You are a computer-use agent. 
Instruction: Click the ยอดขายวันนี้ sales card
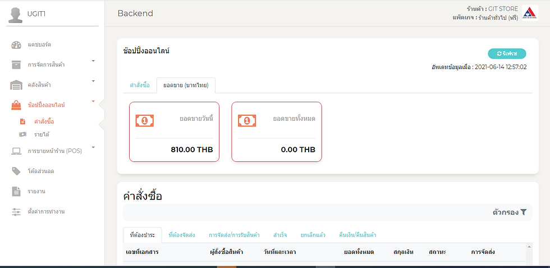click(175, 131)
